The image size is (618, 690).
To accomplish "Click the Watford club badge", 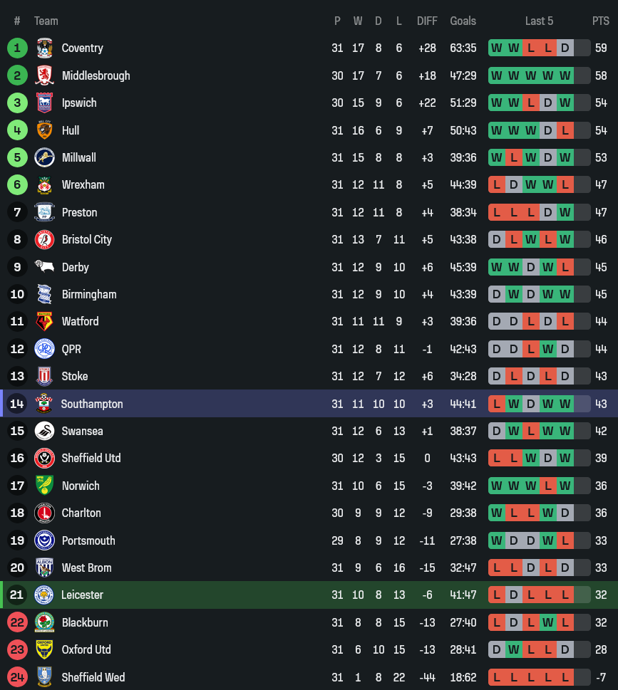I will (x=44, y=322).
